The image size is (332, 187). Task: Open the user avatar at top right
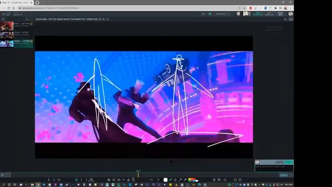click(x=290, y=14)
